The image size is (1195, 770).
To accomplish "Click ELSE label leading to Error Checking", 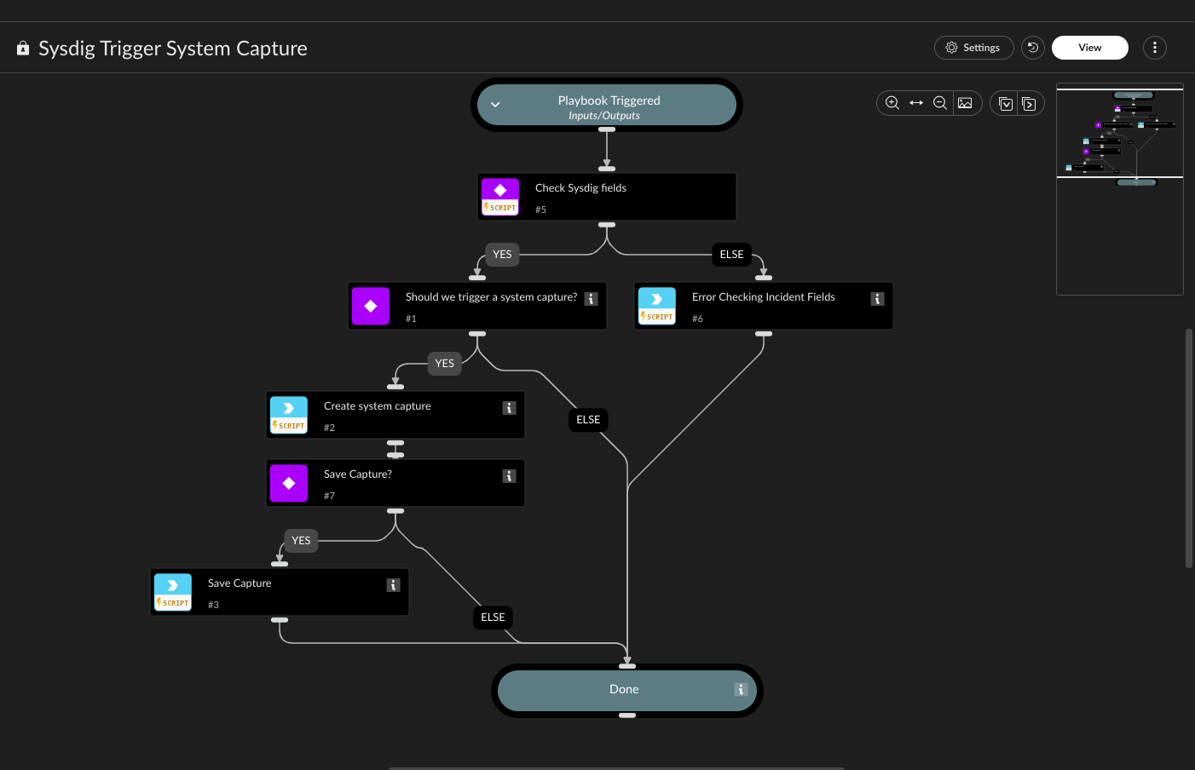I will click(731, 255).
